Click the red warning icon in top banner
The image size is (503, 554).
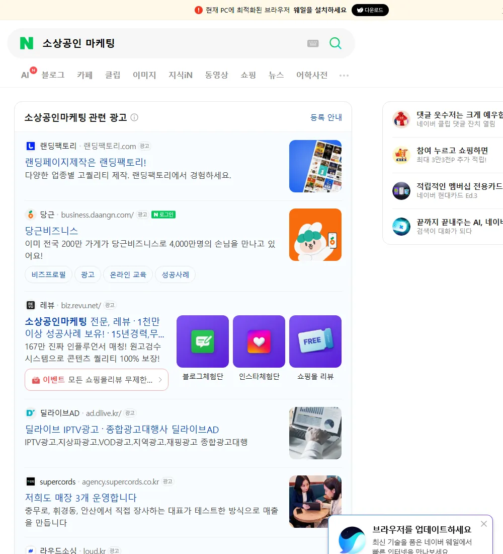click(x=198, y=10)
